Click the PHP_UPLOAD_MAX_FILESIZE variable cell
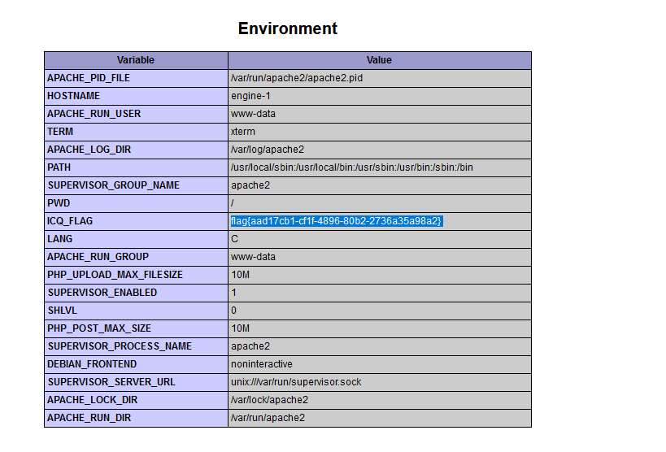 [x=136, y=275]
